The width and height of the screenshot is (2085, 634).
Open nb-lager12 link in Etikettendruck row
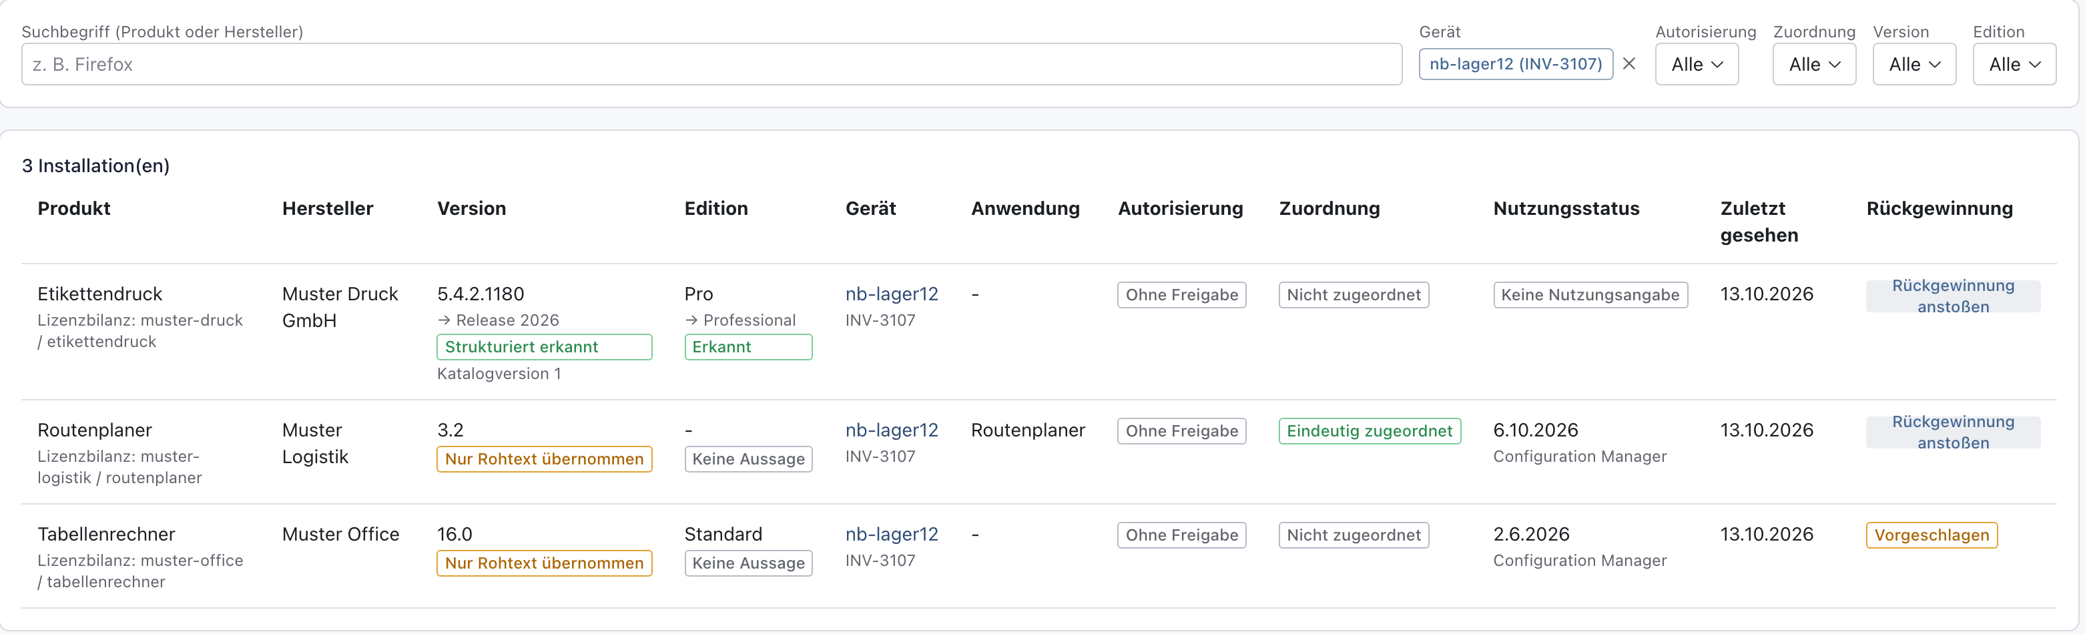tap(891, 294)
